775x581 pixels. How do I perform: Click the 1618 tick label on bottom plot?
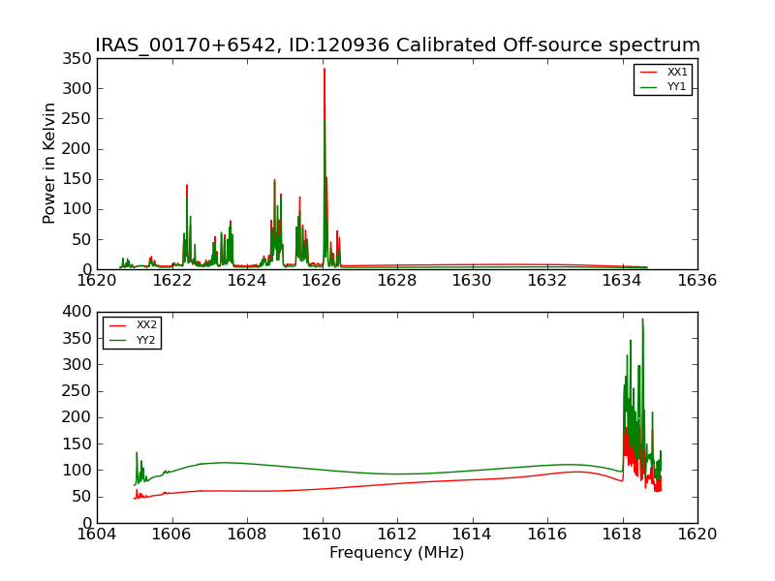622,535
